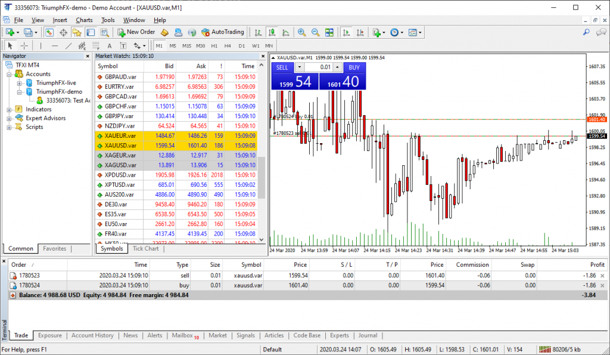The image size is (610, 355).
Task: Switch to M5 timeframe
Action: [173, 45]
